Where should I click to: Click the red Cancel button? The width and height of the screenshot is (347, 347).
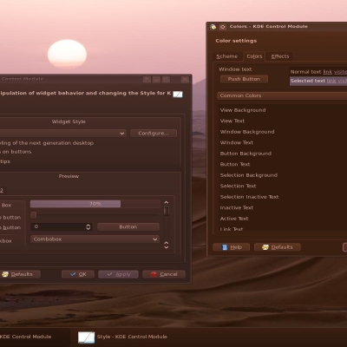click(x=164, y=274)
